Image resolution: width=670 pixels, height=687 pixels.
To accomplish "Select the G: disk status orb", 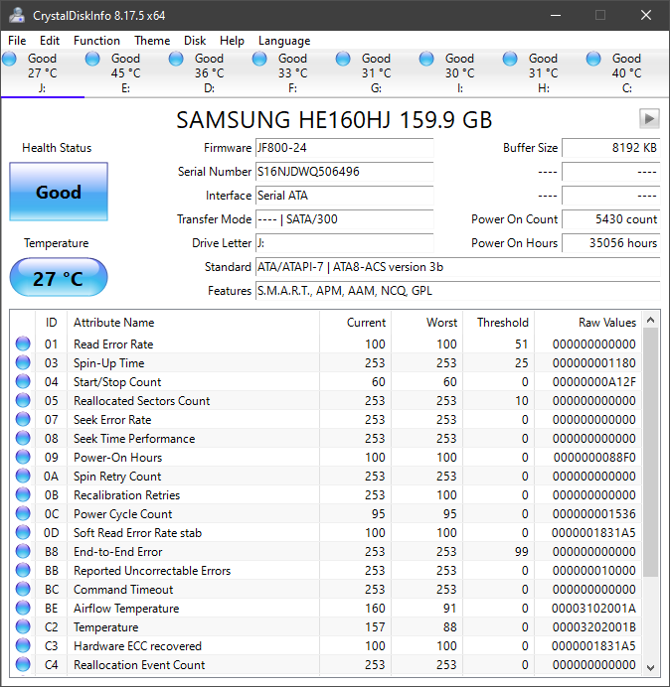I will (x=343, y=59).
